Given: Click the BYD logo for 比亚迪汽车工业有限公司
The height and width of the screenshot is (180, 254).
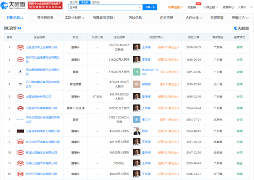Looking at the screenshot, I should 20,47.
